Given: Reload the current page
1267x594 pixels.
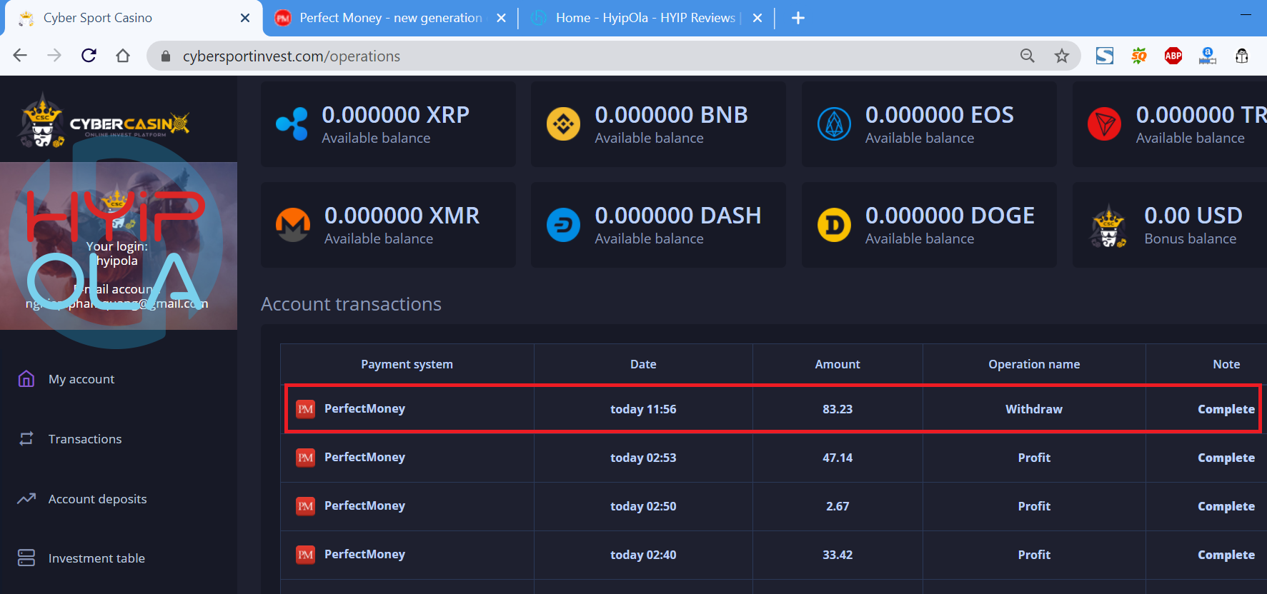Looking at the screenshot, I should tap(89, 56).
